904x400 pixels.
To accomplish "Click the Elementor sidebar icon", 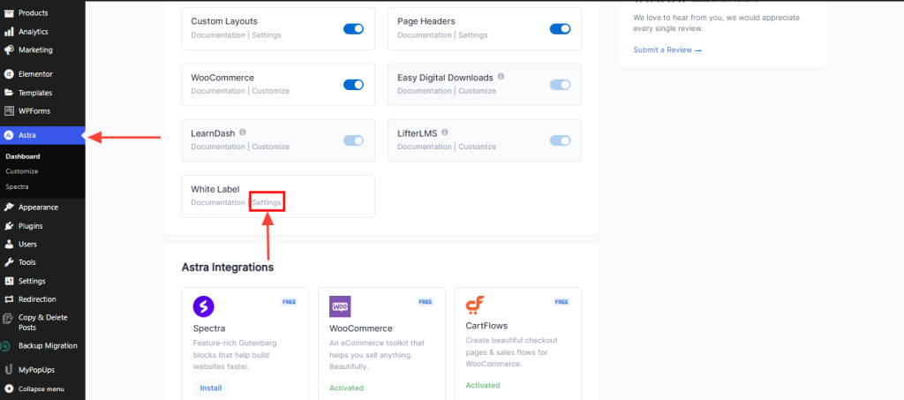I will pyautogui.click(x=9, y=74).
